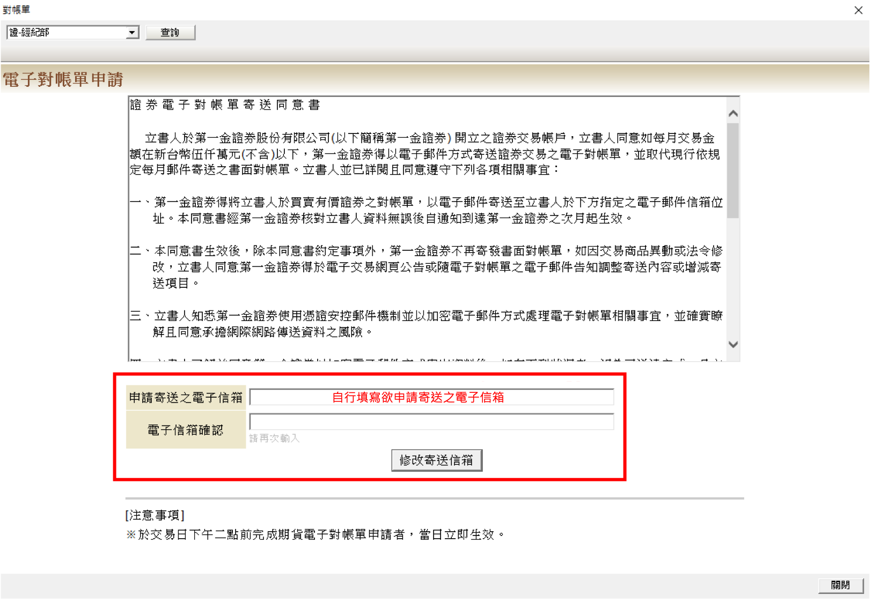Click the agreement scrollbar down arrow
The width and height of the screenshot is (873, 603).
point(733,345)
